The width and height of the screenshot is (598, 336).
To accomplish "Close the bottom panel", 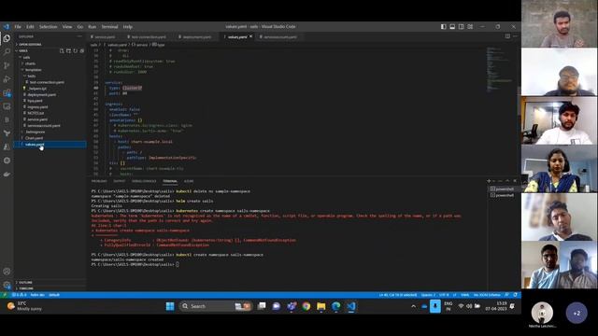I will [515, 181].
